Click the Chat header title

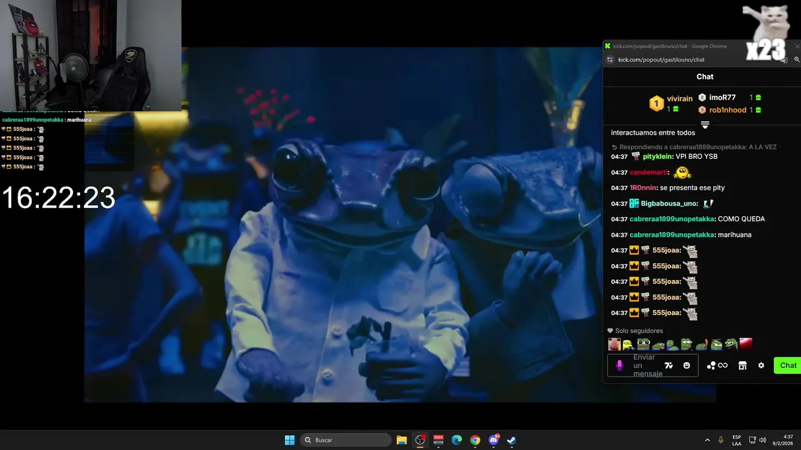click(x=705, y=76)
